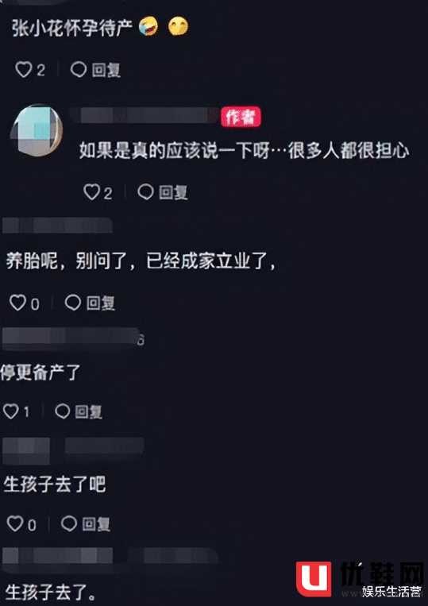
Task: Select the last comment 生孩子去了。
Action: tap(51, 592)
